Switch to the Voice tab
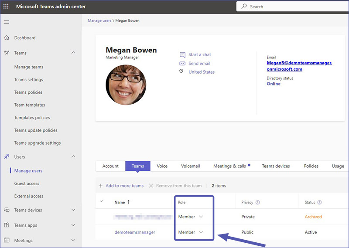This screenshot has height=248, width=349. [x=162, y=166]
